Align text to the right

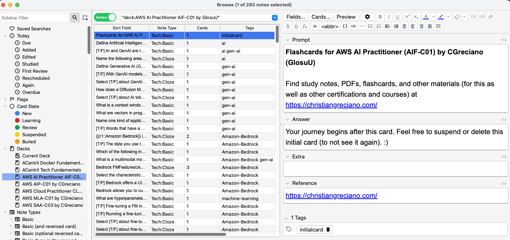[421, 26]
